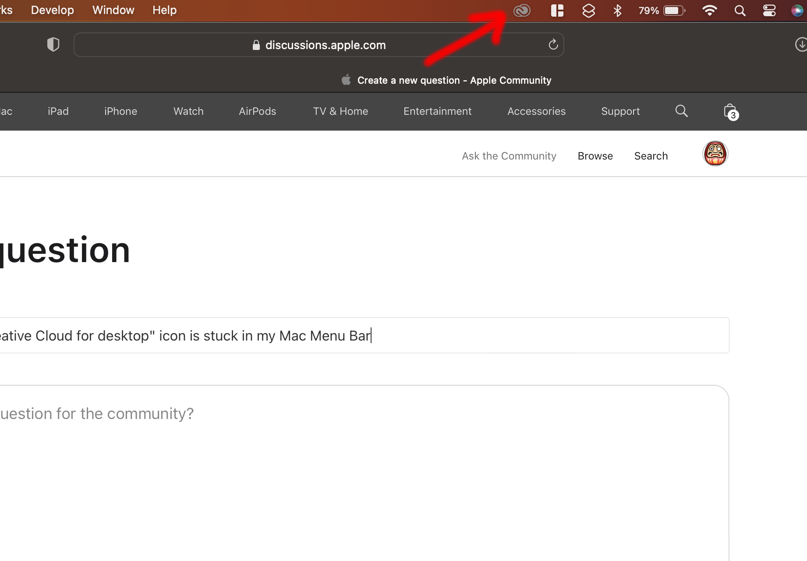
Task: Reload the discussions.apple.com page
Action: pyautogui.click(x=553, y=44)
